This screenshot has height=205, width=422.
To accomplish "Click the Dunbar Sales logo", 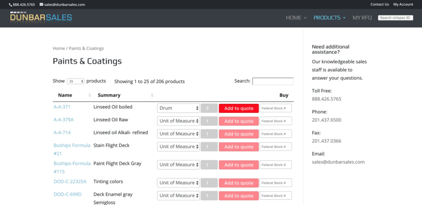I will tap(41, 17).
